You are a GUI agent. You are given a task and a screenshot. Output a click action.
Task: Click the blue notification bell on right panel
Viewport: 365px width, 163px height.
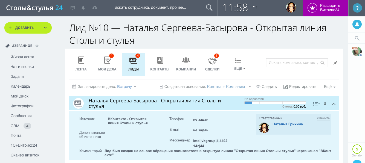(x=357, y=24)
